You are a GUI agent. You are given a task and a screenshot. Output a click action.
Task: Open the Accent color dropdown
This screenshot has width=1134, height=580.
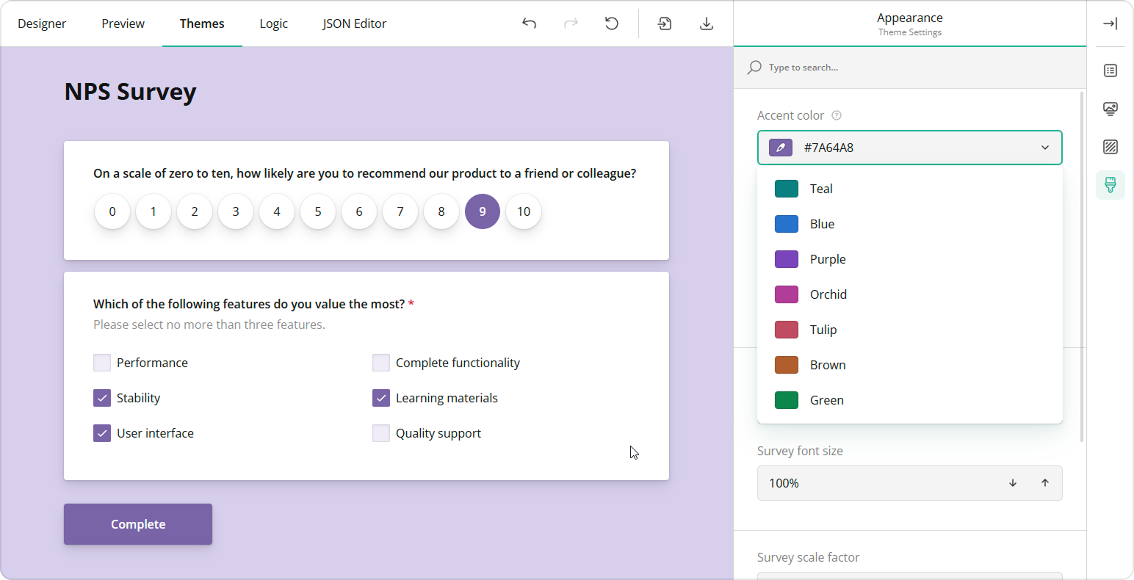point(1044,148)
